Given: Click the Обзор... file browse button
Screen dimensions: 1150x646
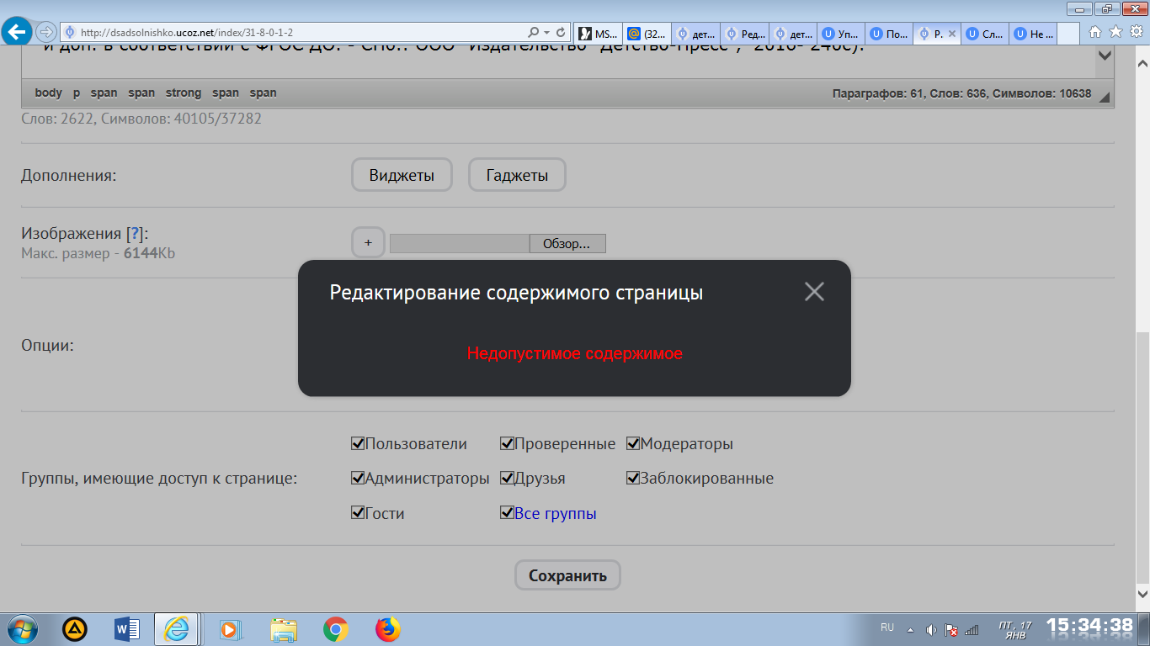Looking at the screenshot, I should pos(567,244).
